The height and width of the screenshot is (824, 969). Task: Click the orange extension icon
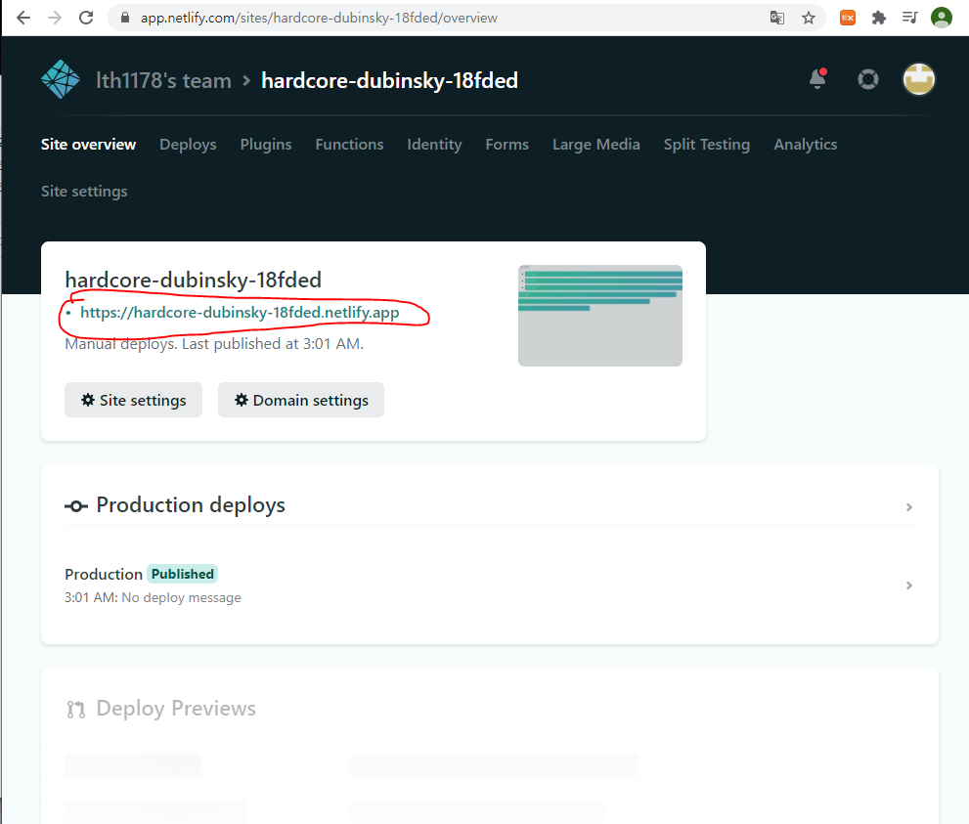click(847, 18)
